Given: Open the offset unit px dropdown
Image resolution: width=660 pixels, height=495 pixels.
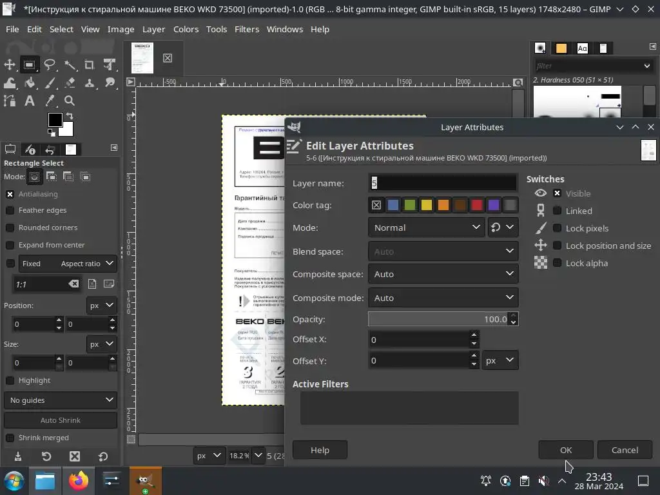Looking at the screenshot, I should coord(500,360).
